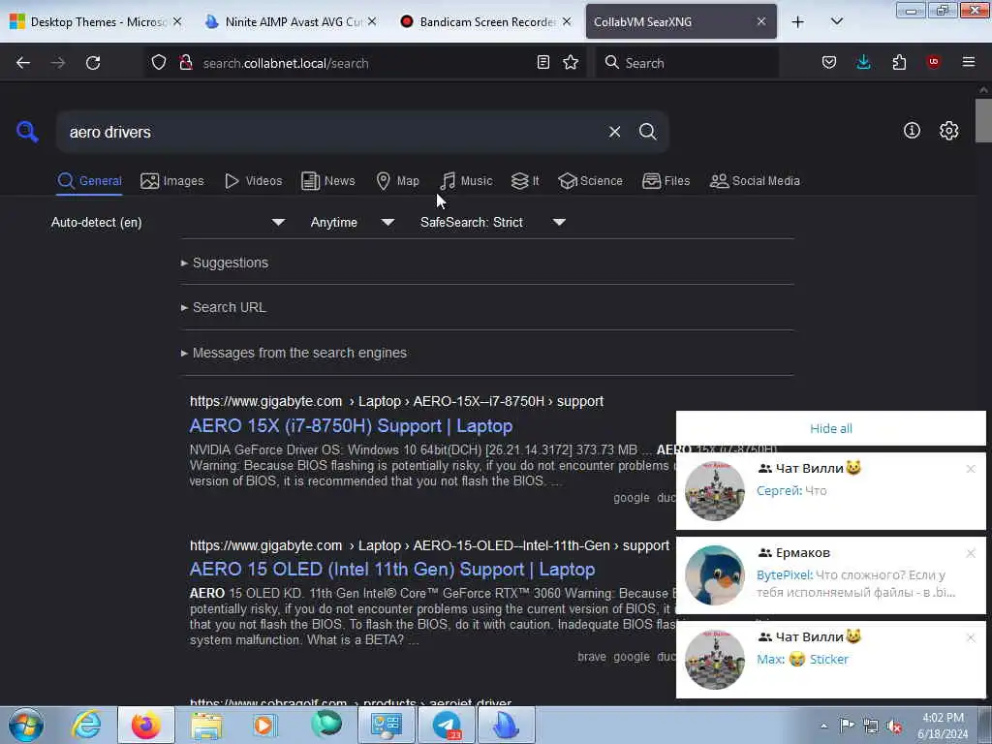Click the taskbar clock 4:02 PM

point(943,726)
